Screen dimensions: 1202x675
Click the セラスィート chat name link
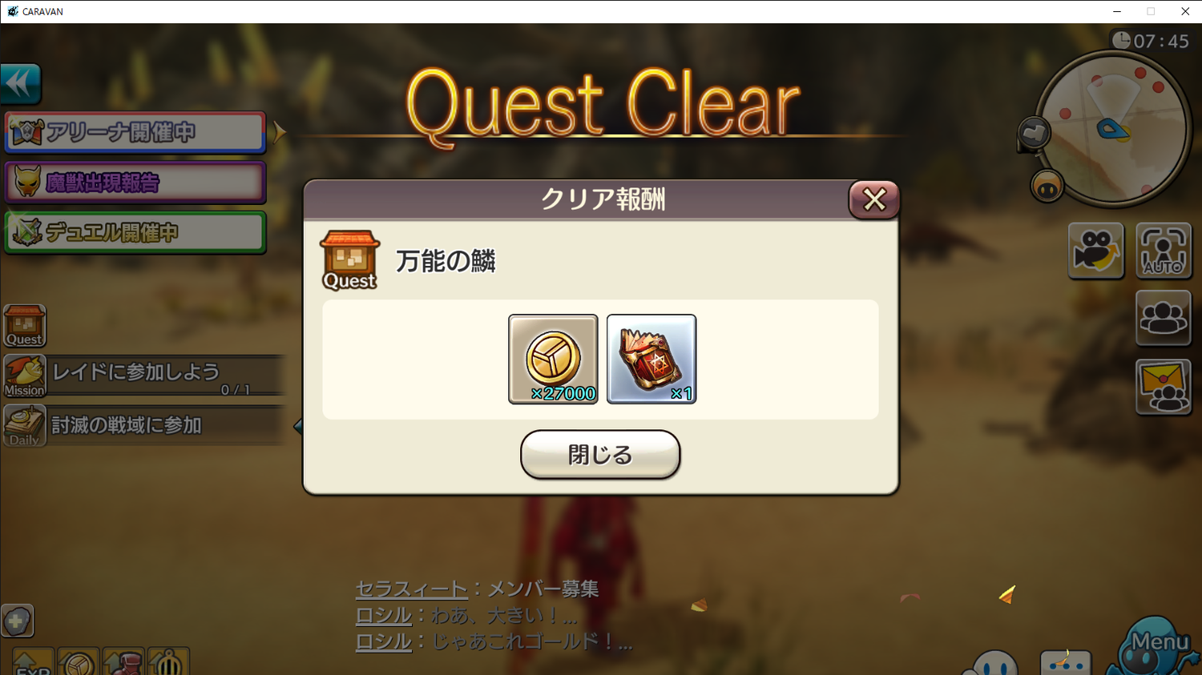(x=411, y=589)
